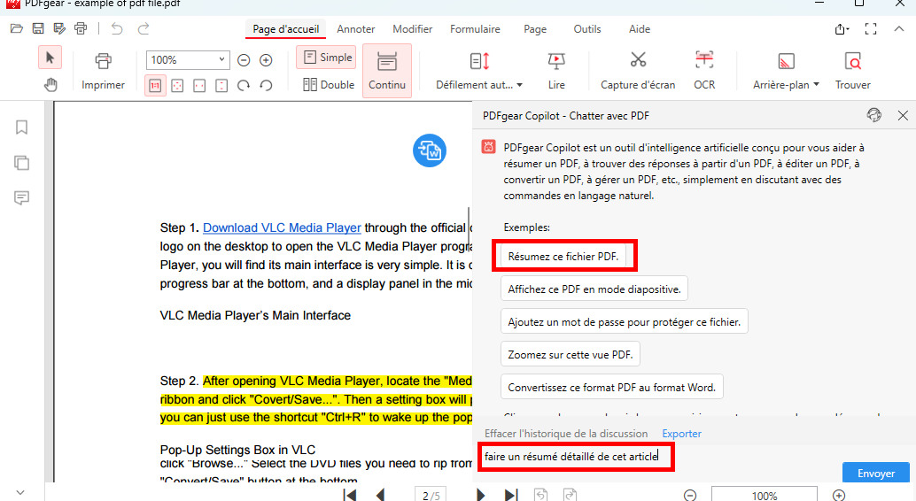Open the page thumbnails sidebar panel
The height and width of the screenshot is (501, 916).
click(21, 163)
